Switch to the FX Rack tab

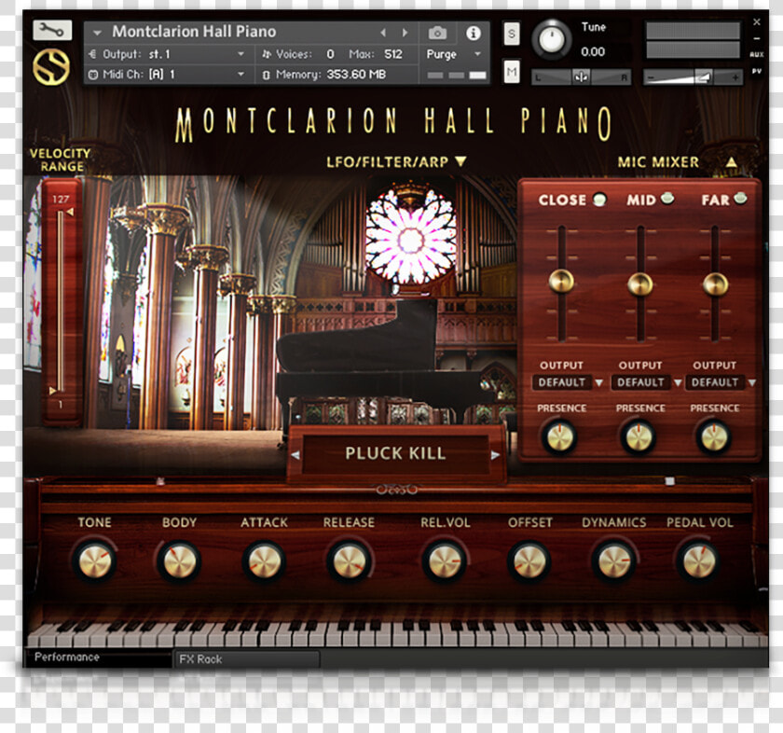coord(247,659)
